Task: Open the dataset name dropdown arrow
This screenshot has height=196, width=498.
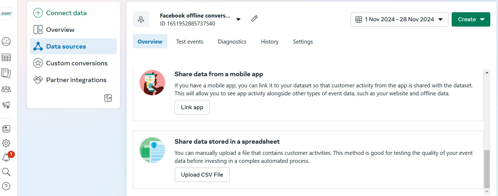Action: pyautogui.click(x=238, y=19)
